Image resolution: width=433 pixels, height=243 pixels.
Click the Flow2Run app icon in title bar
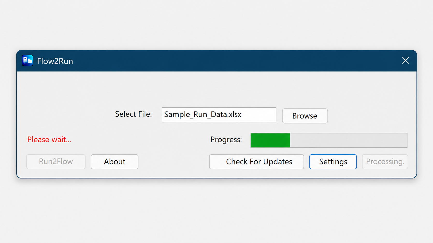pyautogui.click(x=27, y=60)
